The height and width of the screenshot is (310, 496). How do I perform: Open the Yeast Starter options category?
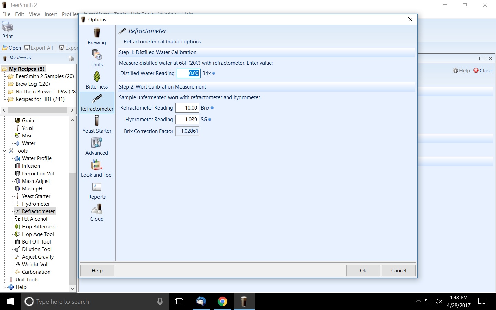coord(97,124)
